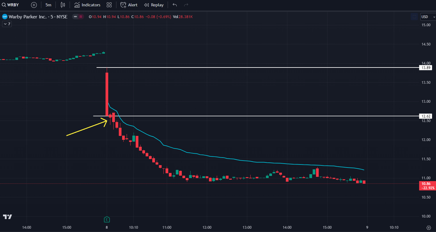The height and width of the screenshot is (232, 436).
Task: Click the day 9 date label on time axis
Action: click(367, 228)
